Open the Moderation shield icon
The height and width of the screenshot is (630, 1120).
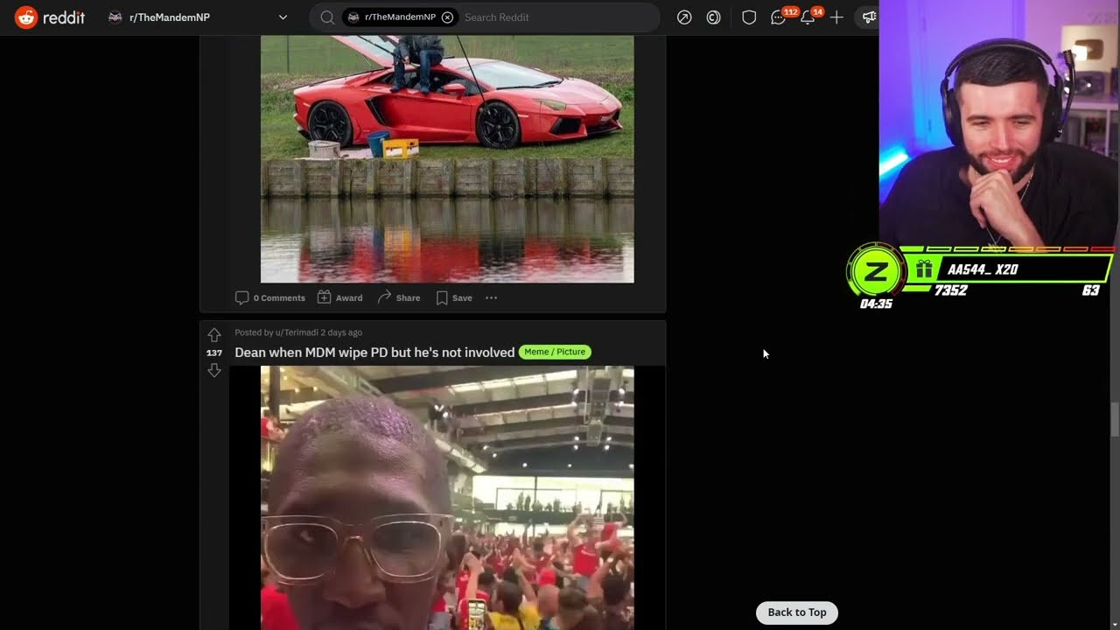[x=749, y=17]
